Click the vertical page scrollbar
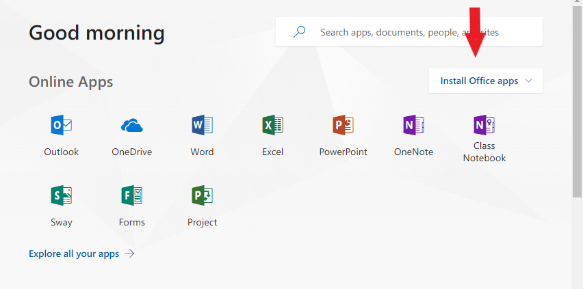583x289 pixels. click(578, 102)
